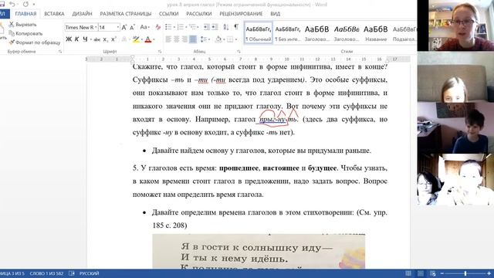The image size is (494, 278).
Task: Click the Numbering list icon
Action: (x=180, y=27)
